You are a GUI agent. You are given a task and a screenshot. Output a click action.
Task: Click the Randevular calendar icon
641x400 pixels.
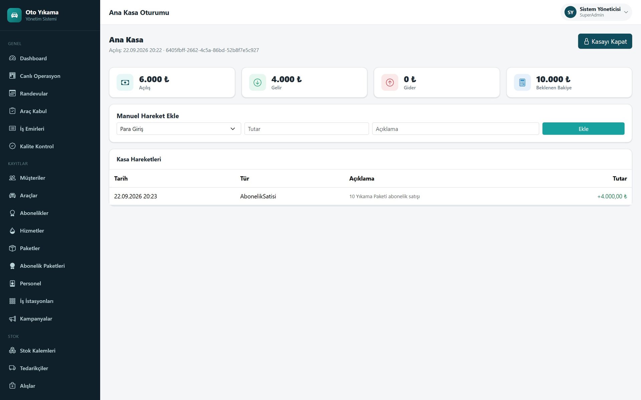[12, 93]
